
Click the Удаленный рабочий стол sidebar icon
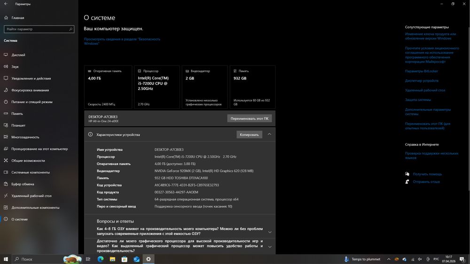(x=6, y=196)
